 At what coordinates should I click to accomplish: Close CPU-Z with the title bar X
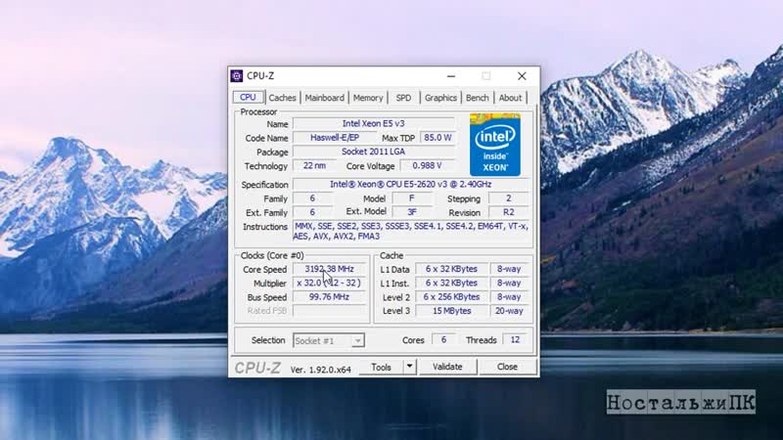[x=522, y=76]
